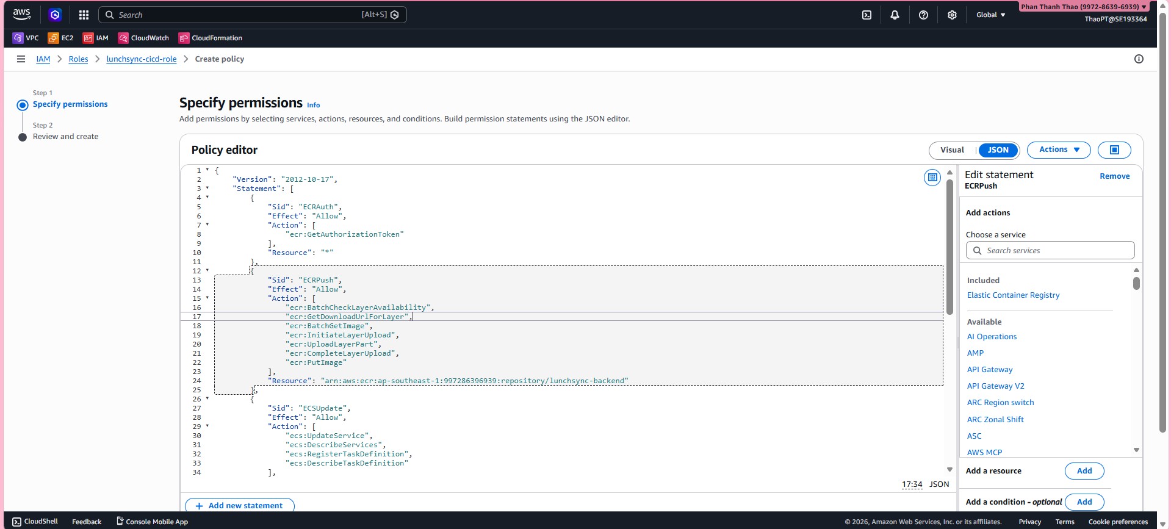Click Step 2 Review and create
The width and height of the screenshot is (1171, 529).
(x=65, y=137)
